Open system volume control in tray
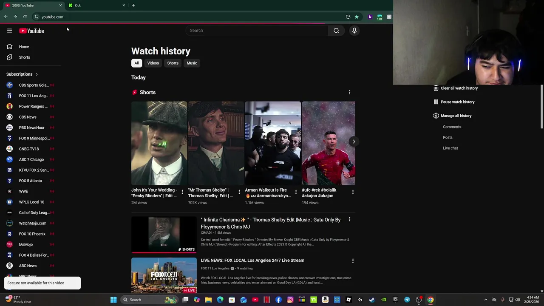The height and width of the screenshot is (306, 544). pos(518,300)
